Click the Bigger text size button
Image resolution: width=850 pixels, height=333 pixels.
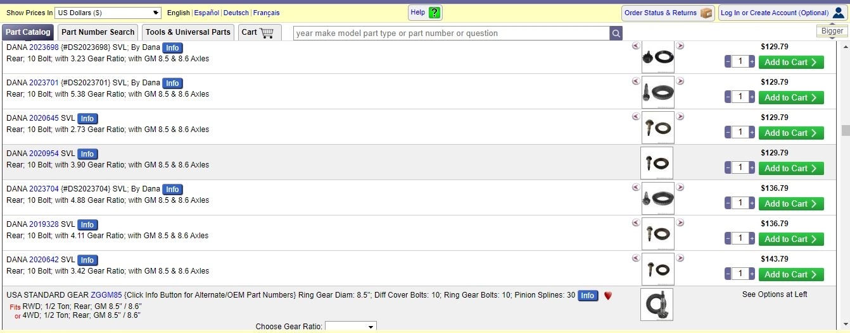[x=832, y=31]
